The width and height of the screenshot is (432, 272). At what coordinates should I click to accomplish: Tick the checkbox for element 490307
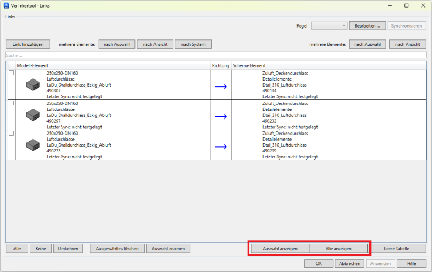coord(11,73)
